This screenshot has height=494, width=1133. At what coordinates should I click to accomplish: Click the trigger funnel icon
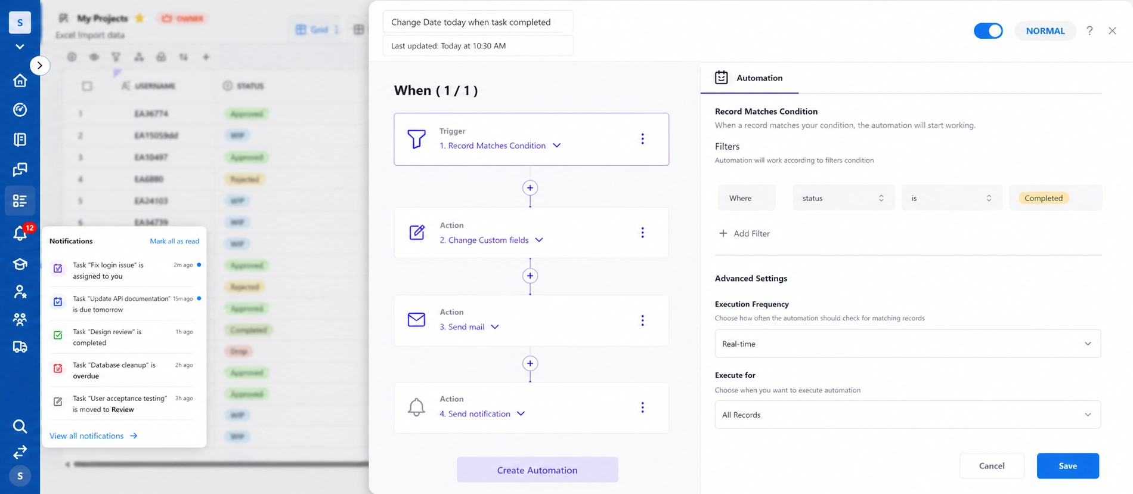(x=416, y=139)
